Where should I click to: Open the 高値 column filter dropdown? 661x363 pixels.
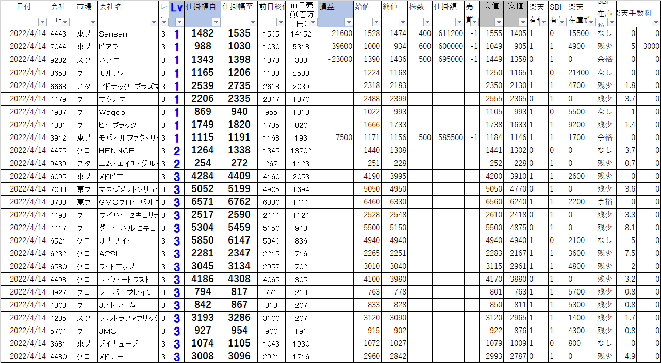[x=499, y=22]
